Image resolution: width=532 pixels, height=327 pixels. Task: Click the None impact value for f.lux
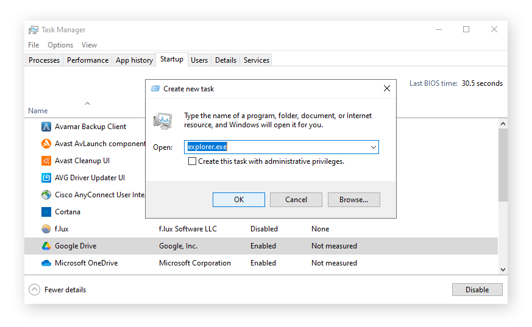pos(321,229)
